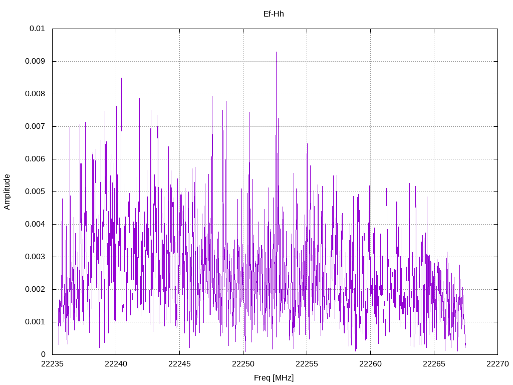Click the 0.004 y-axis tick label

pos(35,224)
